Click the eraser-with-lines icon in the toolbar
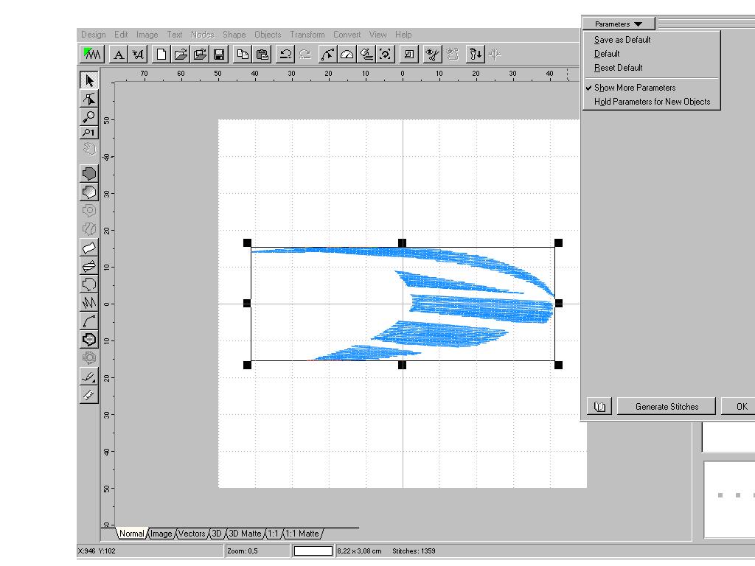The image size is (755, 566). click(x=366, y=55)
